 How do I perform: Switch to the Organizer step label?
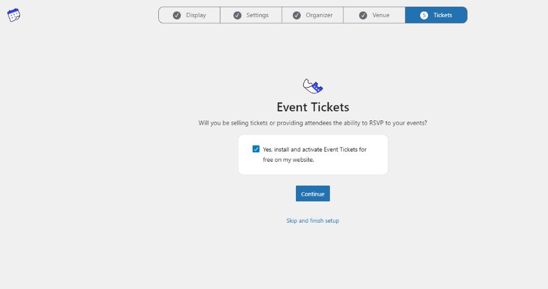pos(319,15)
